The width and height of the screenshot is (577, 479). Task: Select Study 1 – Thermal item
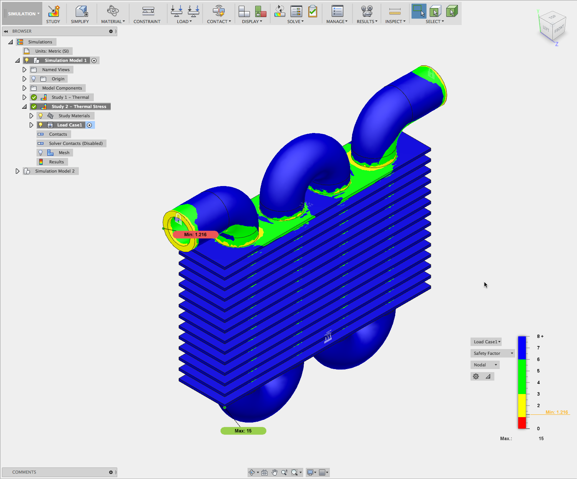tap(70, 97)
